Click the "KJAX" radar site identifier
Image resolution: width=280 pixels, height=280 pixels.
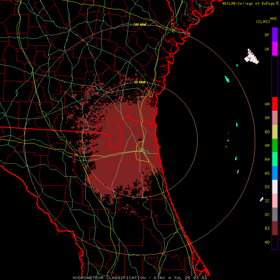[x=160, y=278]
